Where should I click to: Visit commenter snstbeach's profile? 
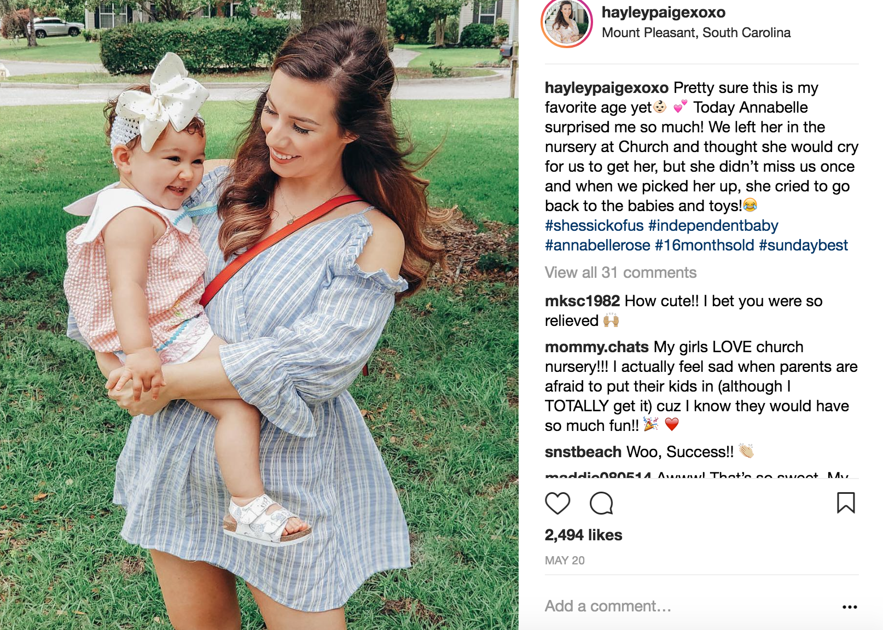[583, 452]
